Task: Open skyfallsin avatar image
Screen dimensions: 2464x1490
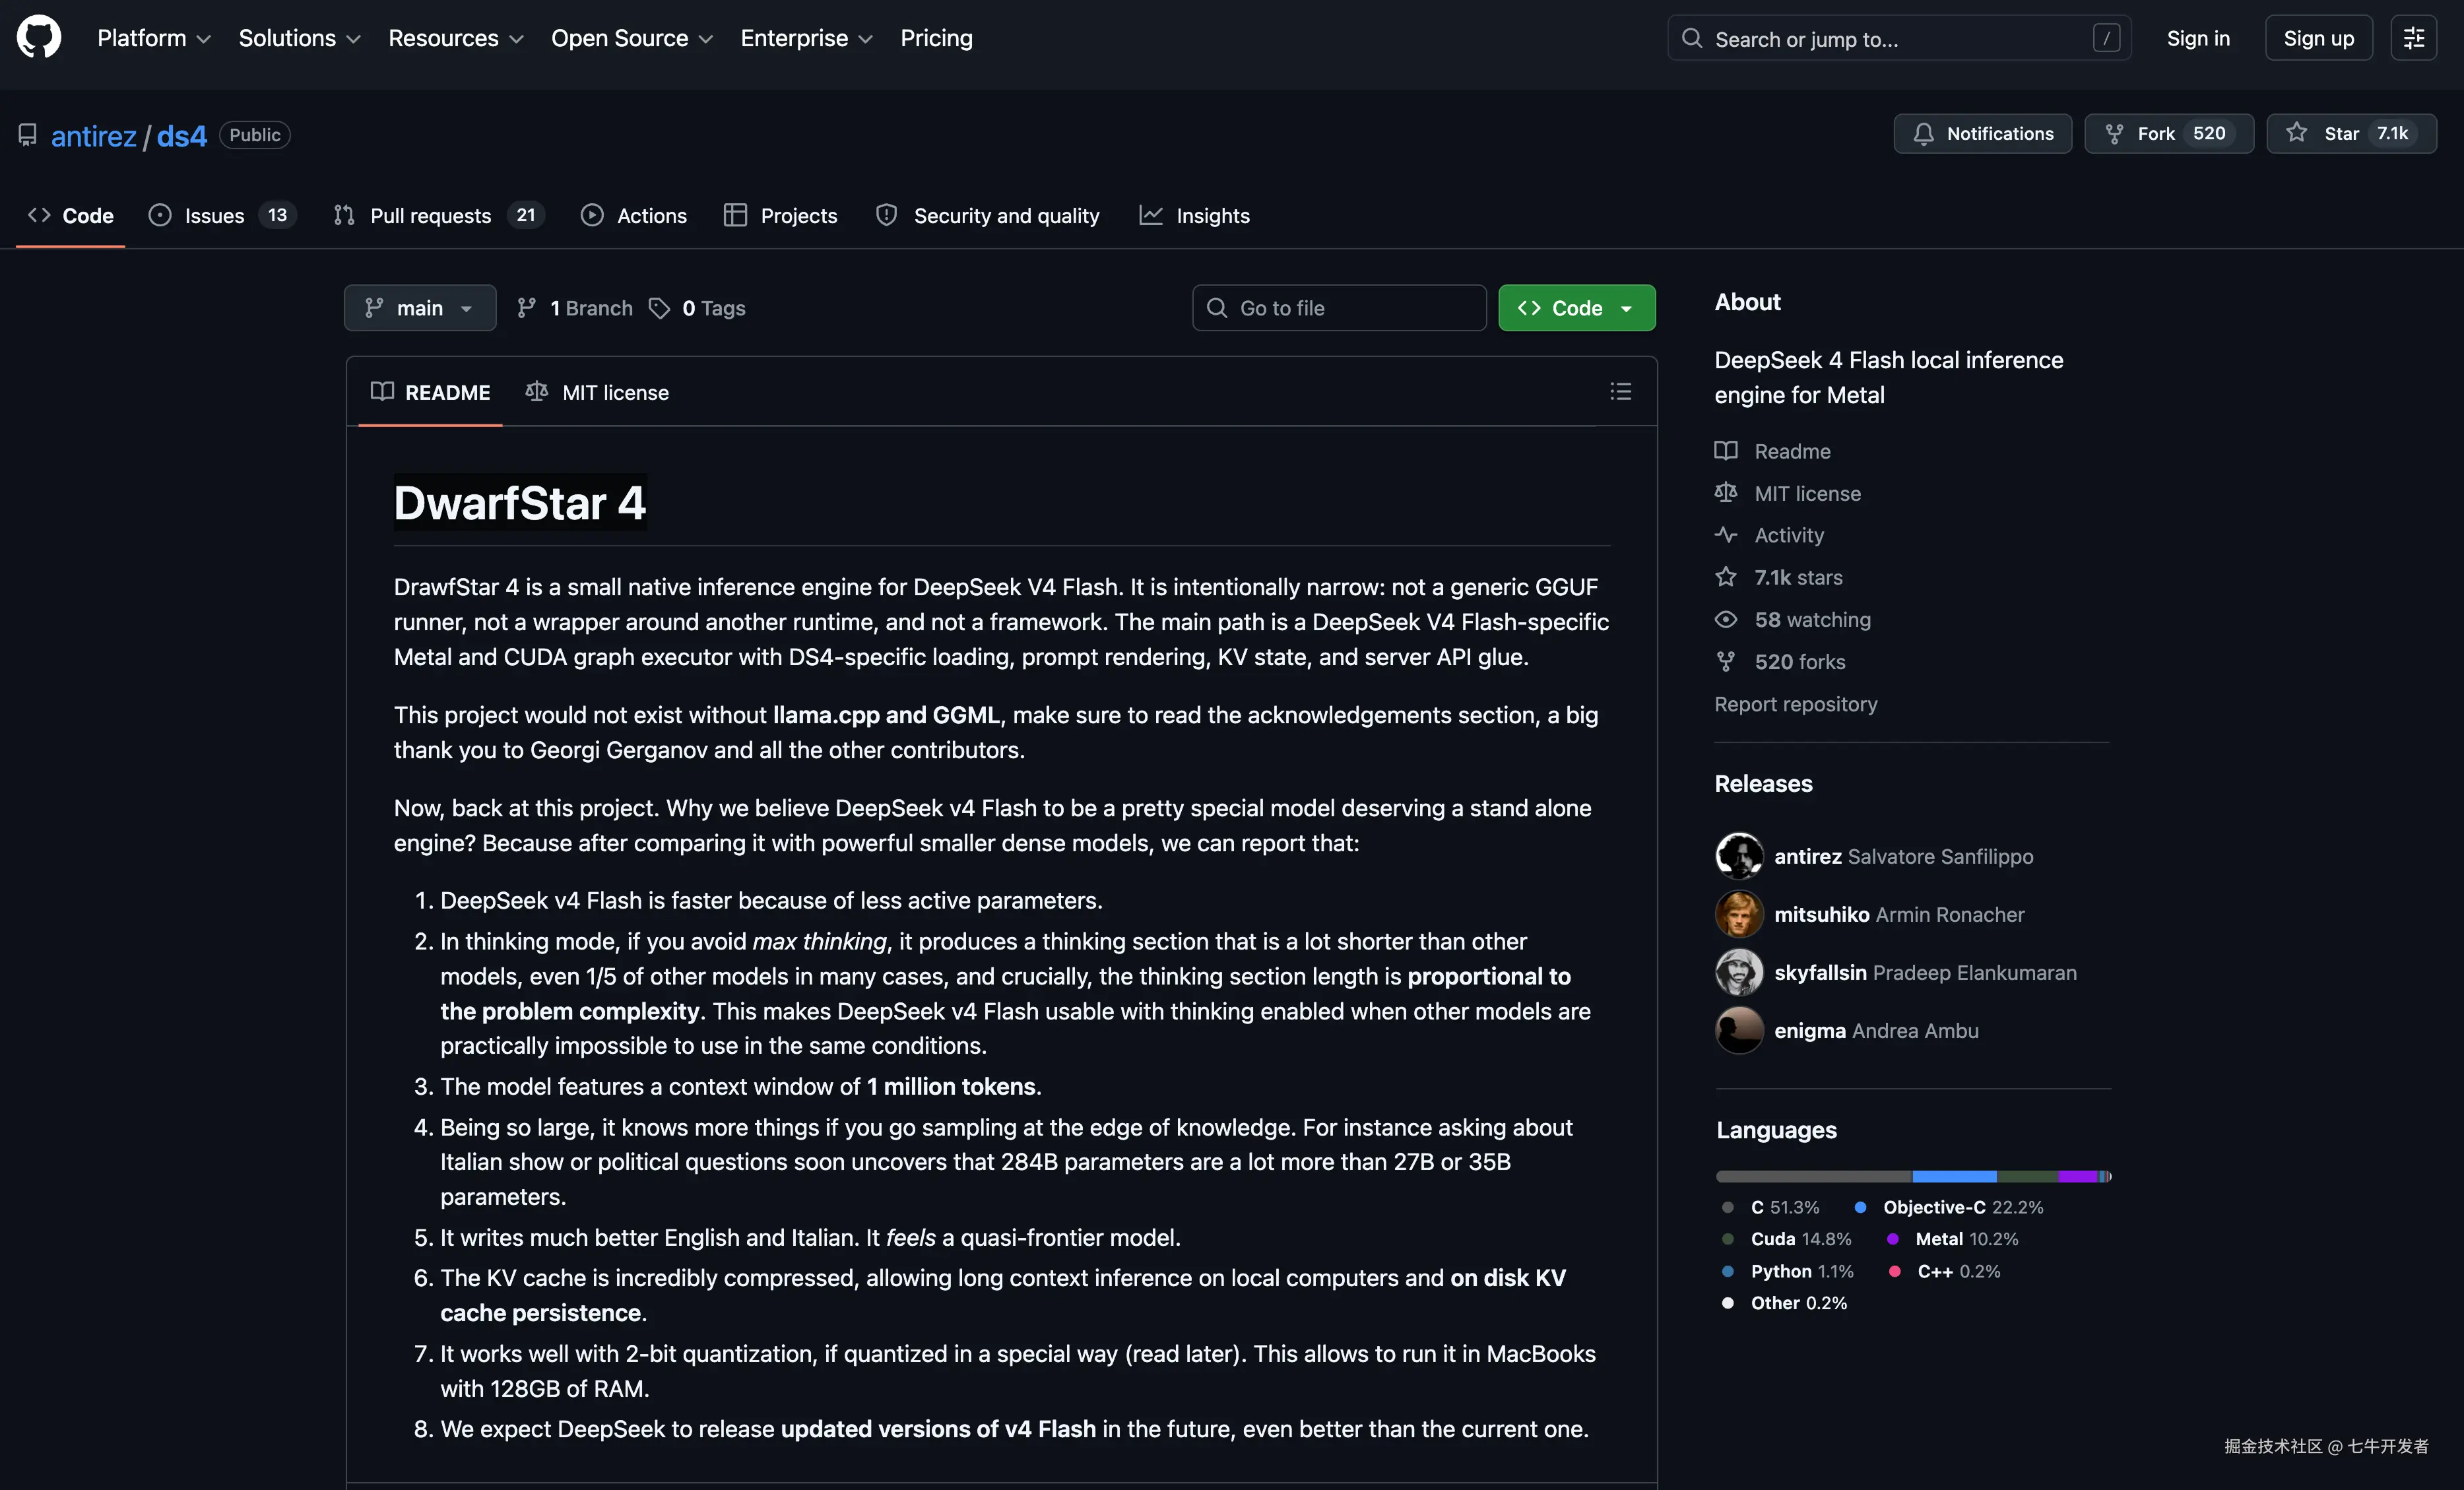Action: [x=1739, y=972]
